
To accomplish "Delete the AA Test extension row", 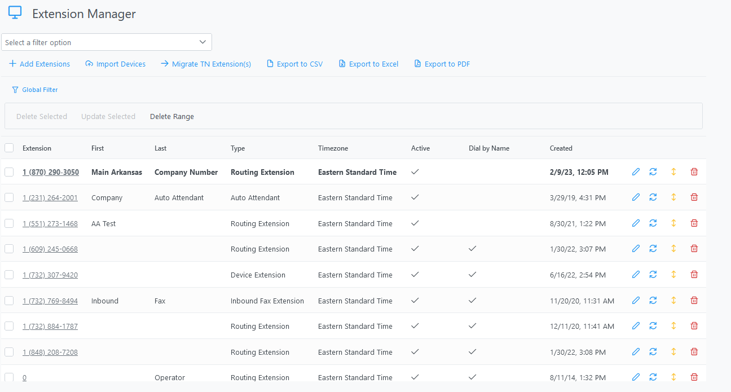I will point(694,223).
